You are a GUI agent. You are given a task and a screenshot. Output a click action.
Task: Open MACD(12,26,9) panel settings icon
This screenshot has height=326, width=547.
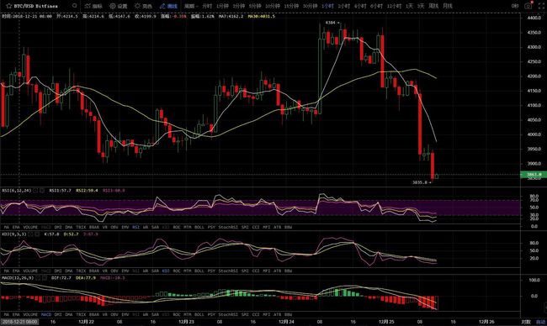click(39, 278)
